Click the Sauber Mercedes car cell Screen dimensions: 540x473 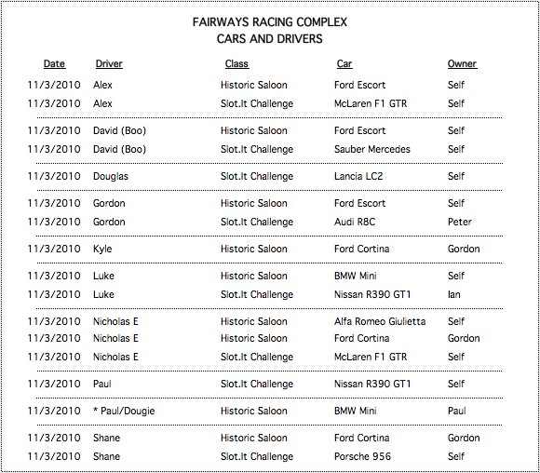tap(371, 149)
